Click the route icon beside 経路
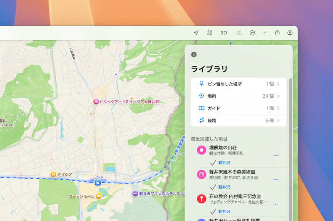This screenshot has height=221, width=333. click(201, 120)
